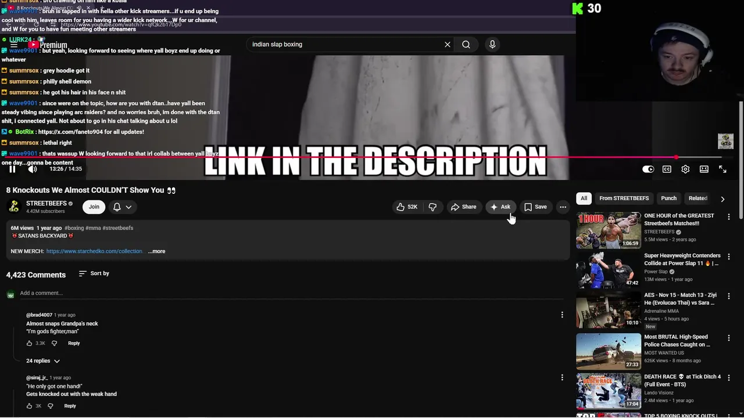Open Power Slap 11 video thumbnail

pyautogui.click(x=609, y=271)
